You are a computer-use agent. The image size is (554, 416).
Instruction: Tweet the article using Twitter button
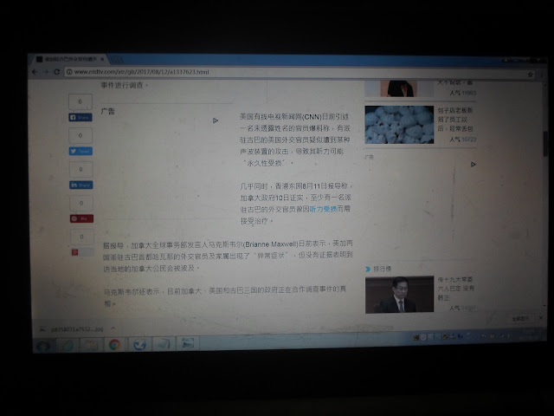(x=81, y=151)
